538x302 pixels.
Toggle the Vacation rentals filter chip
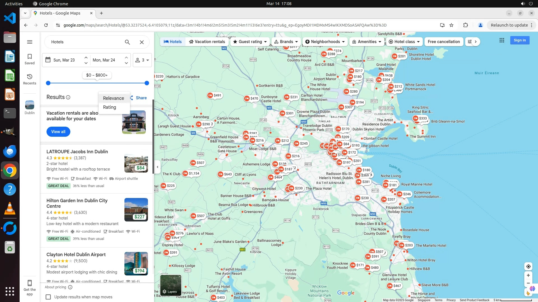tap(207, 42)
